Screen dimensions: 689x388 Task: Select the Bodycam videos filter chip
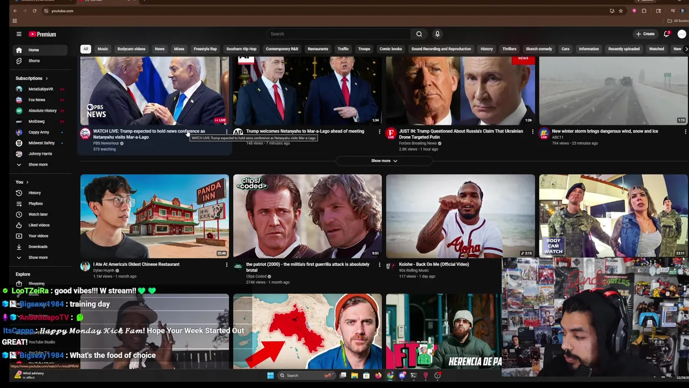click(131, 49)
